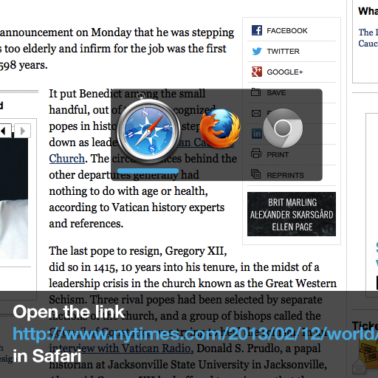Image resolution: width=378 pixels, height=378 pixels.
Task: Choose Safari in the browser picker
Action: tap(148, 131)
